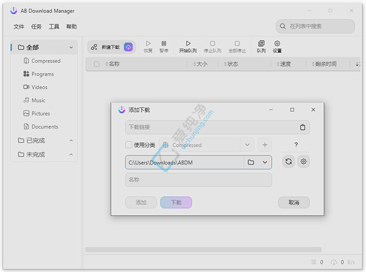The width and height of the screenshot is (366, 272).
Task: Select the Music category
Action: (34, 101)
